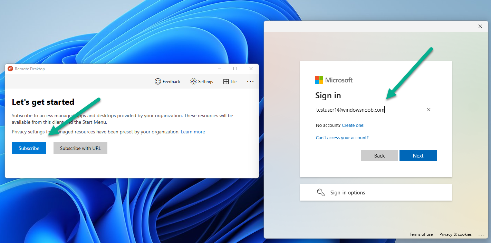Open Terms of use link
The height and width of the screenshot is (243, 491).
click(x=421, y=234)
